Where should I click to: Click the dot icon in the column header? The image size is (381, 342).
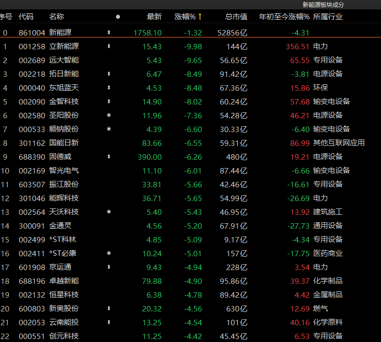tap(117, 17)
